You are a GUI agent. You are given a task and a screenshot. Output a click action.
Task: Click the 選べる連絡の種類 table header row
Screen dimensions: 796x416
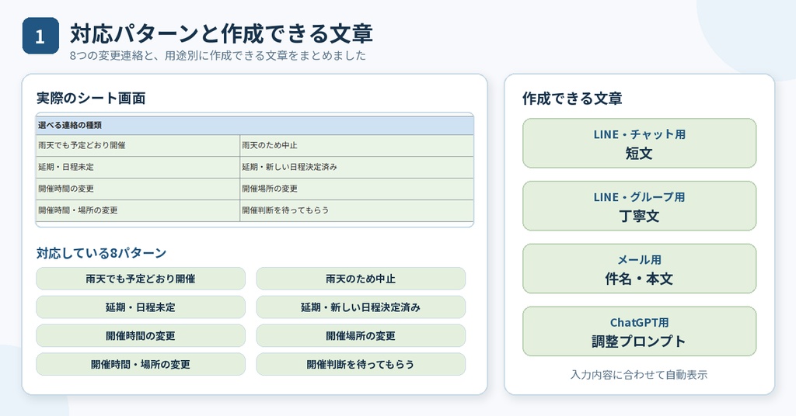(255, 125)
